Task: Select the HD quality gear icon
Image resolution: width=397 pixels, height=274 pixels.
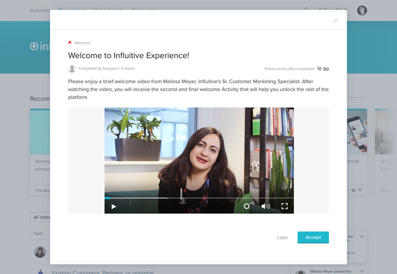Action: [x=246, y=206]
